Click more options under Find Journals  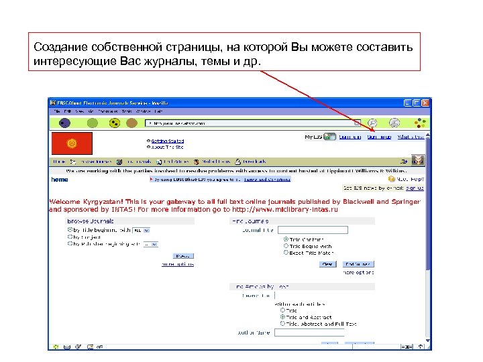pos(358,272)
